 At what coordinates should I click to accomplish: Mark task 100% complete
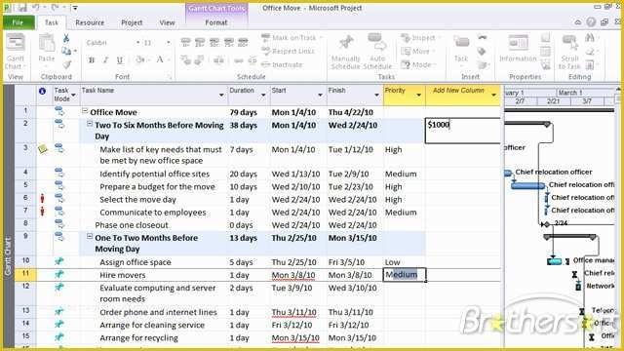point(243,42)
